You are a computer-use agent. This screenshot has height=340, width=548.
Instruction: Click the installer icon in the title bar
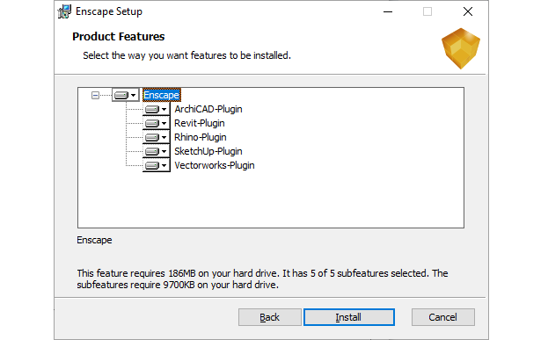(64, 11)
